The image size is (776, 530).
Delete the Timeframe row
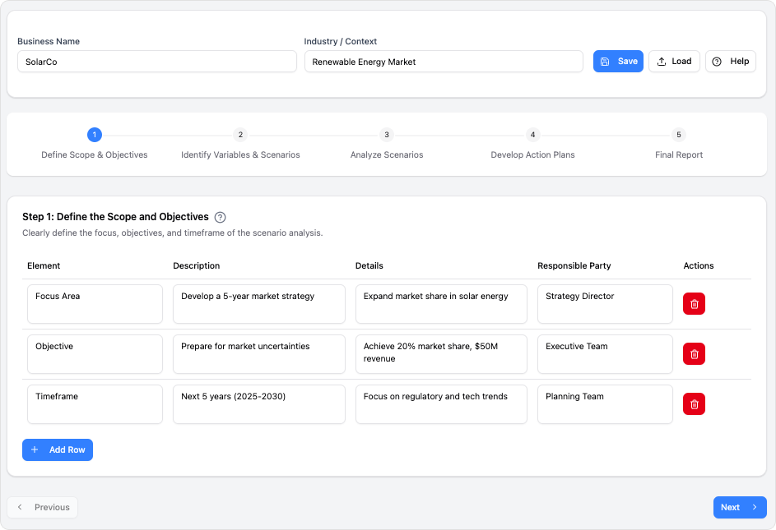click(x=694, y=404)
